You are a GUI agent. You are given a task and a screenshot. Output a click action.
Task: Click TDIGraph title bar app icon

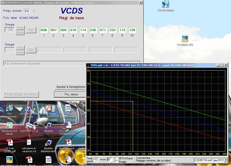tap(88, 65)
